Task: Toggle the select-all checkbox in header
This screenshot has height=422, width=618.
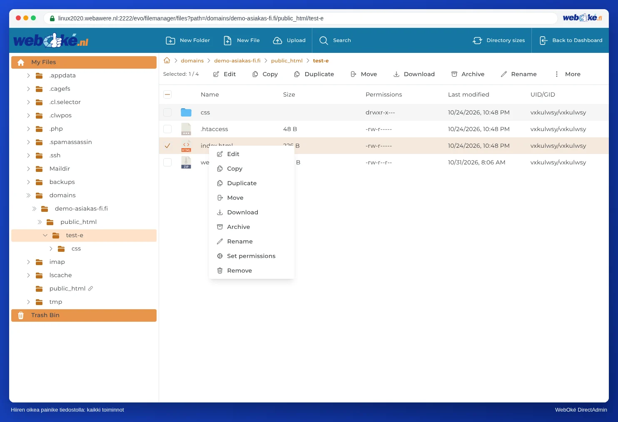Action: [x=167, y=94]
